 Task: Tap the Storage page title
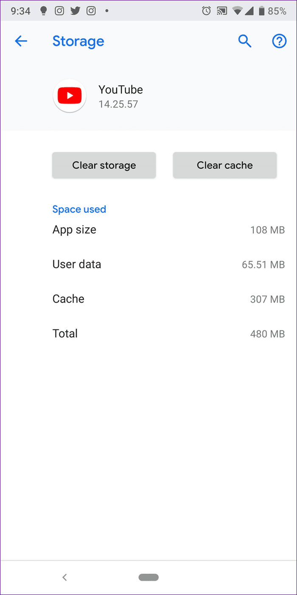[x=78, y=42]
